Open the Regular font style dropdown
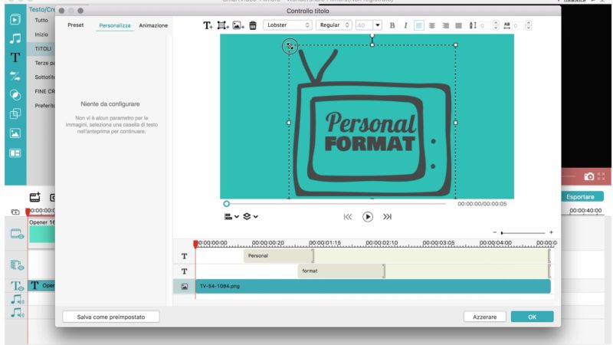Screen dimensions: 613x345 pyautogui.click(x=333, y=25)
